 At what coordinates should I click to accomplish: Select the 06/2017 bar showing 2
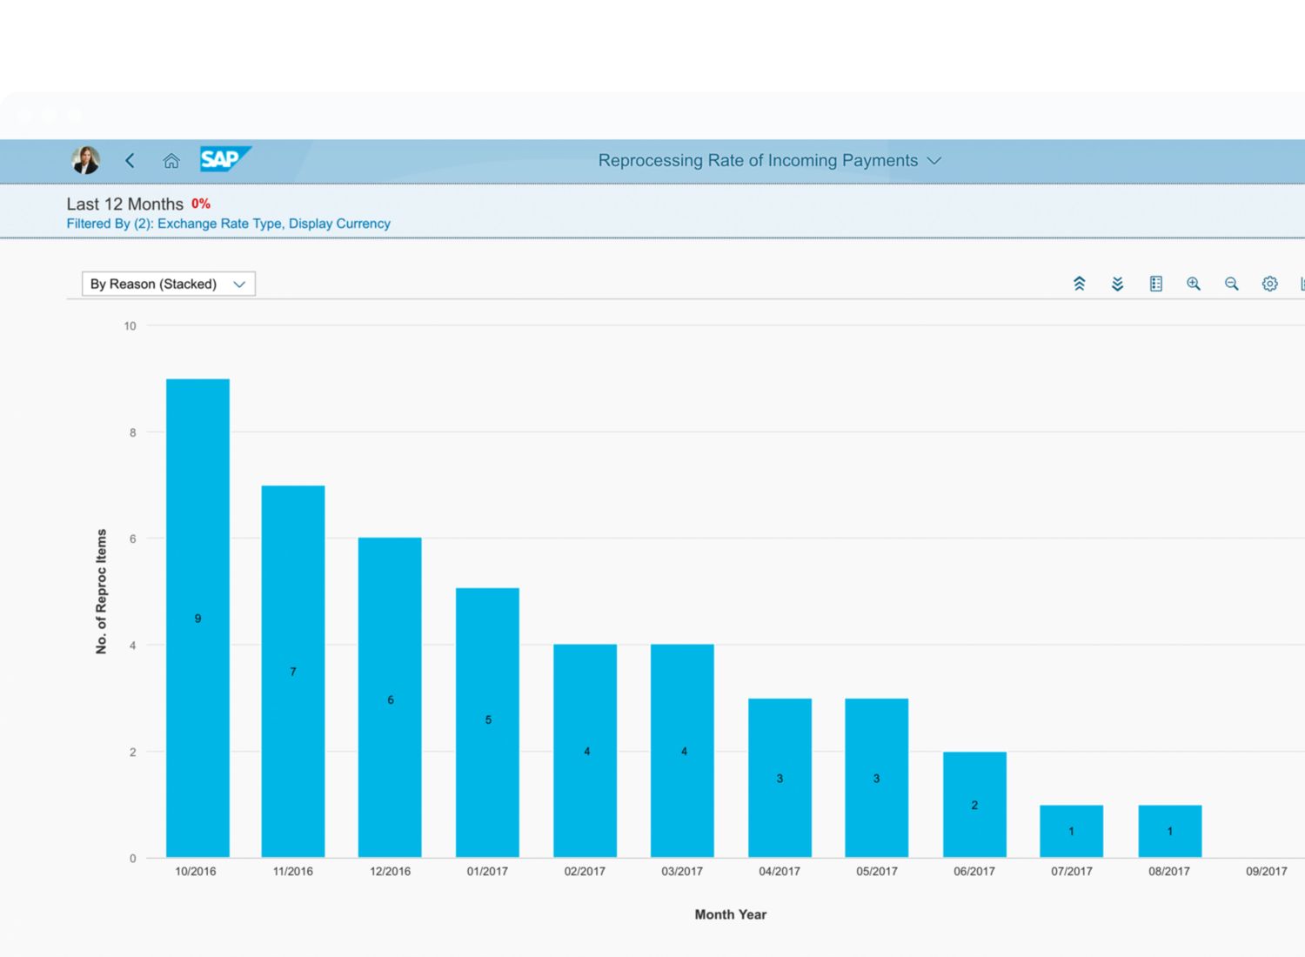point(974,804)
